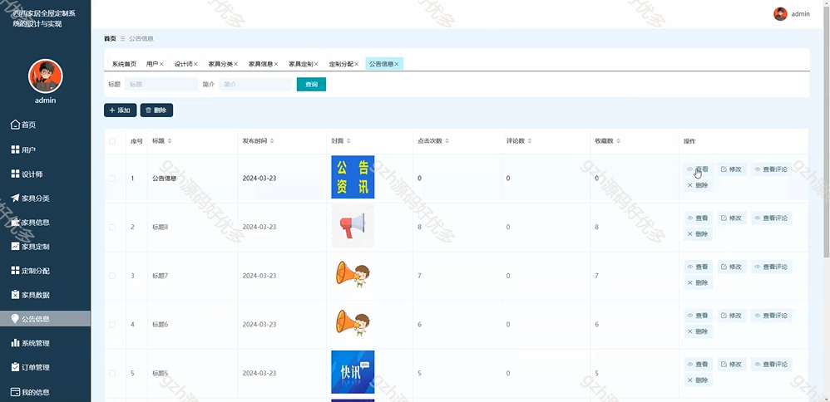Click the 删除 button beside 添加
The image size is (830, 402).
156,110
